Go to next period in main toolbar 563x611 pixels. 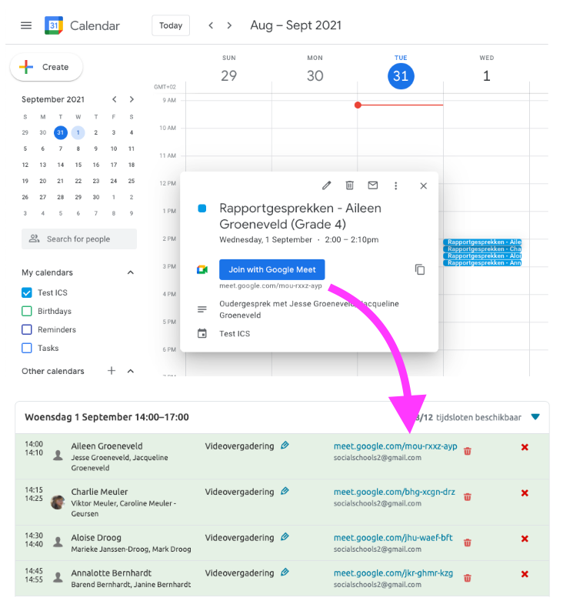click(x=229, y=25)
